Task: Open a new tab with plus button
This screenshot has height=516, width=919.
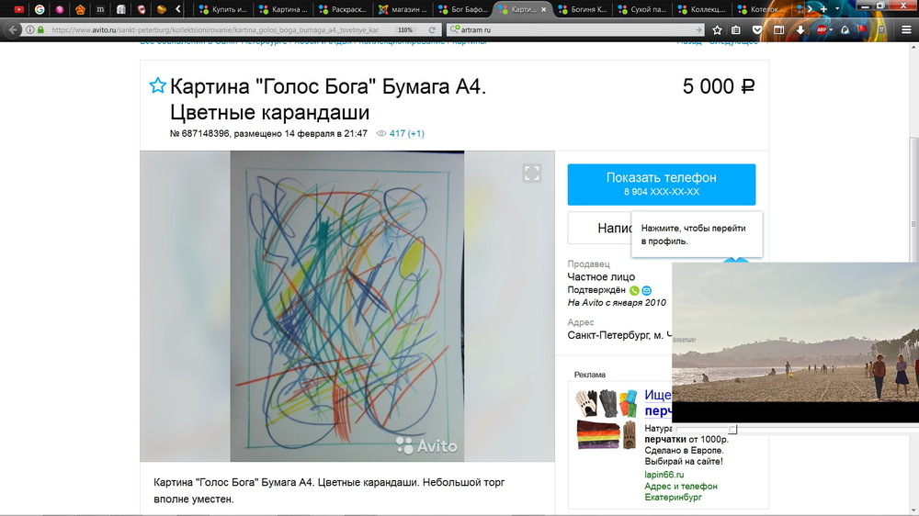Action: [x=823, y=9]
